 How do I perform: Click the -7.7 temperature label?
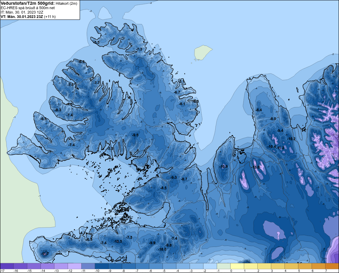[x=97, y=83]
